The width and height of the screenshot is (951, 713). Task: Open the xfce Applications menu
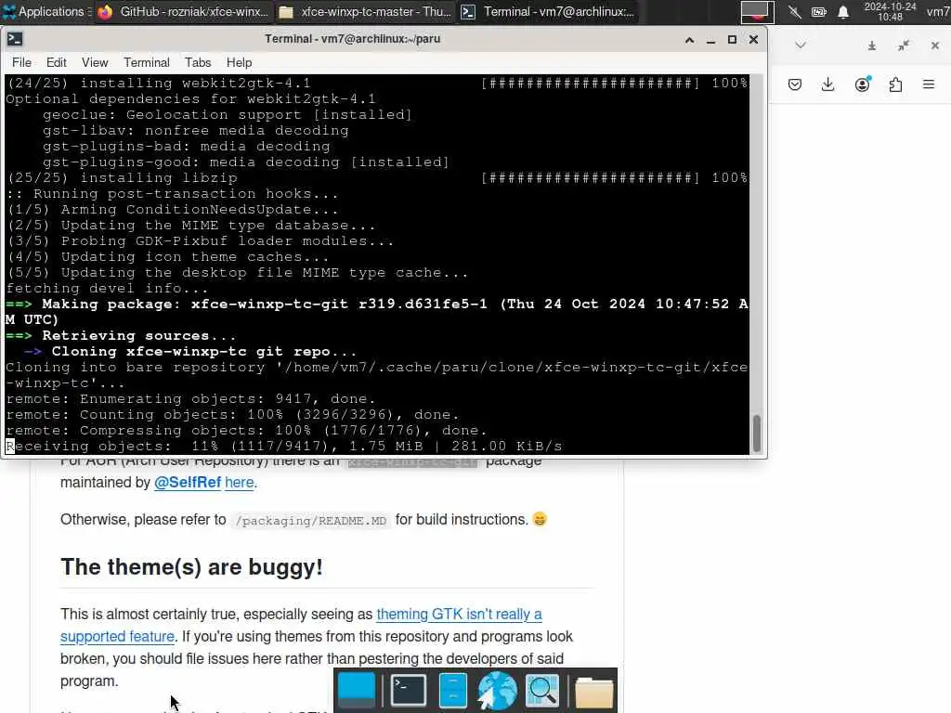click(x=46, y=11)
